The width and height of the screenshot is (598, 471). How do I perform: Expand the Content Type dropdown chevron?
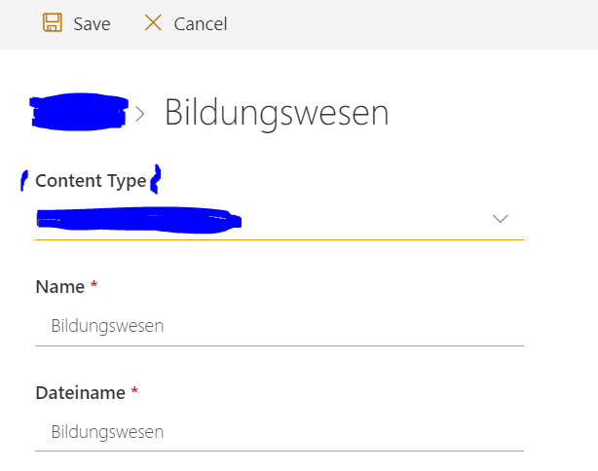tap(500, 219)
